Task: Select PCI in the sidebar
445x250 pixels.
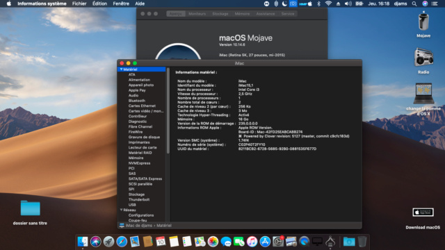Action: tap(131, 168)
